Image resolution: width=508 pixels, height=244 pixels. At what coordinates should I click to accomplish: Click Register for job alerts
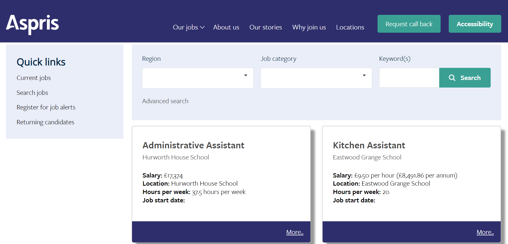(46, 107)
